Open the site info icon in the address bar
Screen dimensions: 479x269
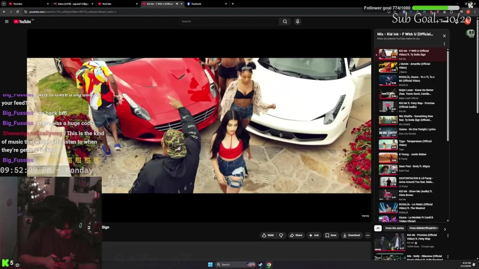(25, 12)
